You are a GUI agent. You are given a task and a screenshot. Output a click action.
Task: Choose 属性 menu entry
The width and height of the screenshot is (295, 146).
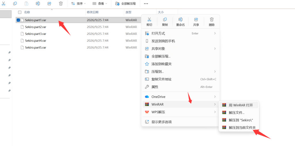(180, 87)
